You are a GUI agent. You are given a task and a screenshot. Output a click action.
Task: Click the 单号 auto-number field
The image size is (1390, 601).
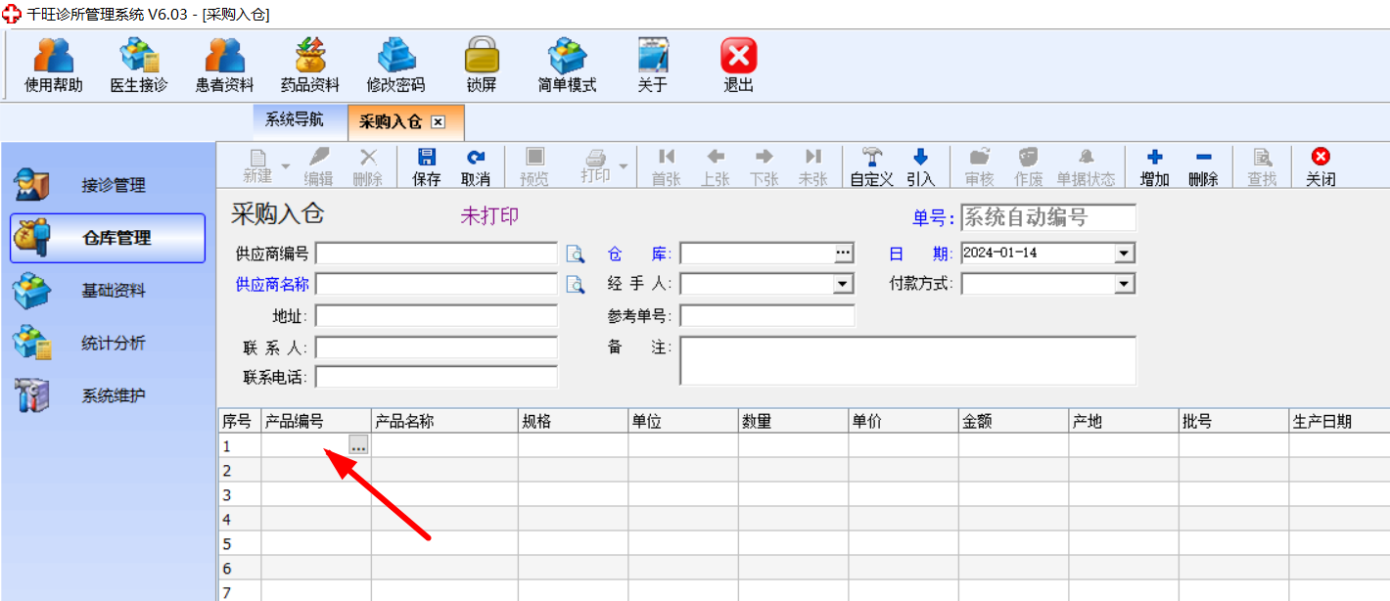tap(1048, 217)
